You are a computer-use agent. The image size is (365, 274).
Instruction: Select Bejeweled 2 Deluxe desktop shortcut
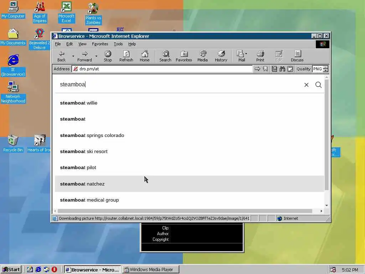point(39,39)
